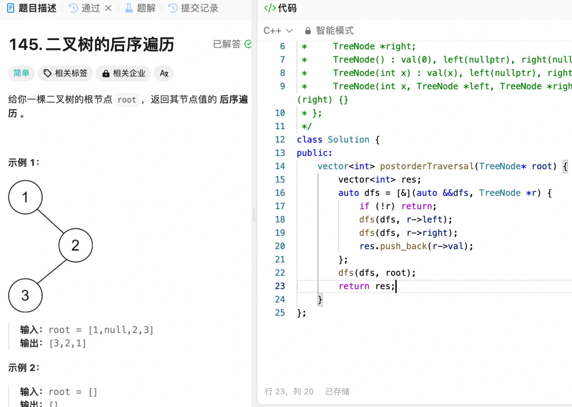Select the 代码 panel tab
This screenshot has width=572, height=407.
[280, 8]
